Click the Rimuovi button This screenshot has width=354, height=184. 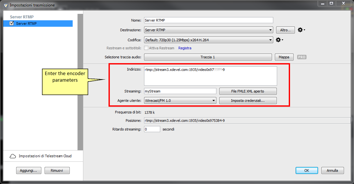click(57, 170)
